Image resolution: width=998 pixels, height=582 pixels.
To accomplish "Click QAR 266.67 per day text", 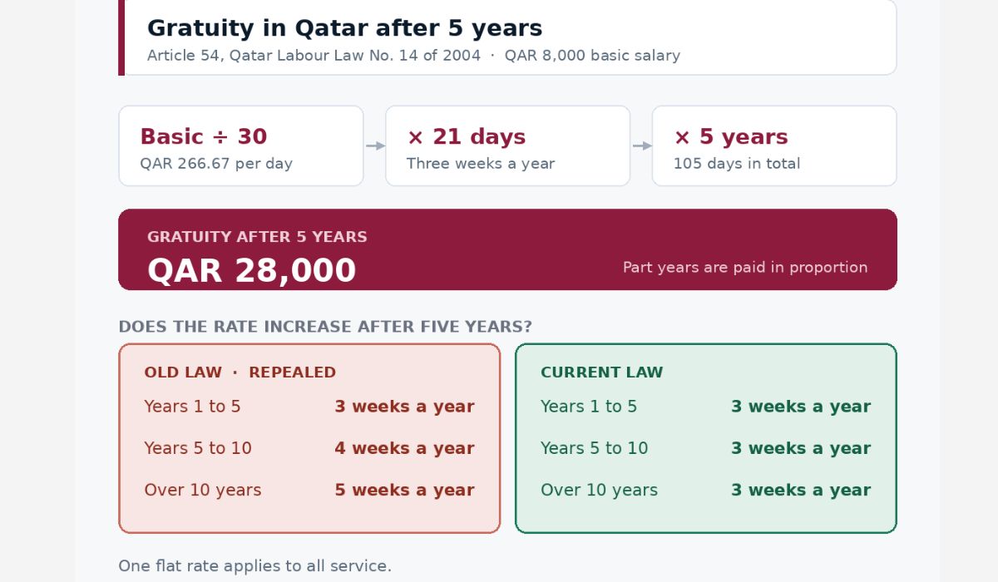I will 216,164.
